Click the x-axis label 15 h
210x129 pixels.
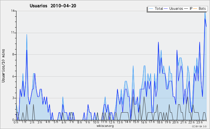(x=136, y=122)
